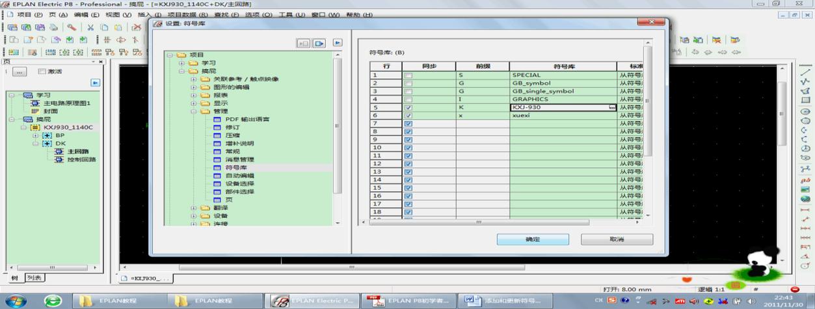Collapse the 项目 root node in settings tree
The image size is (815, 309).
point(170,55)
